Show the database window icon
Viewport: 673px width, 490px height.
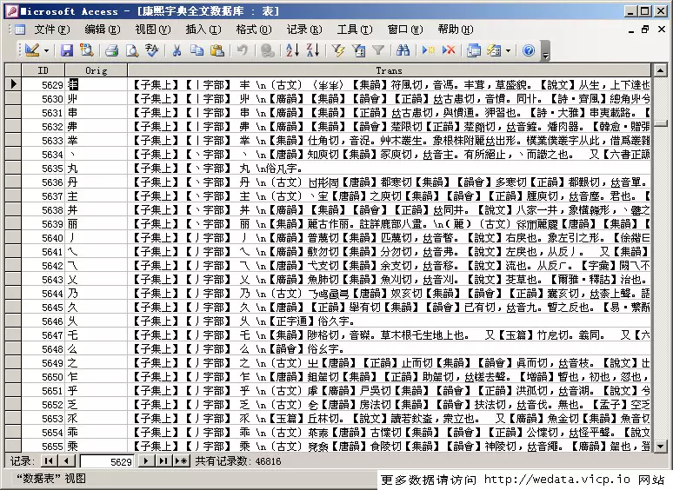pyautogui.click(x=474, y=50)
